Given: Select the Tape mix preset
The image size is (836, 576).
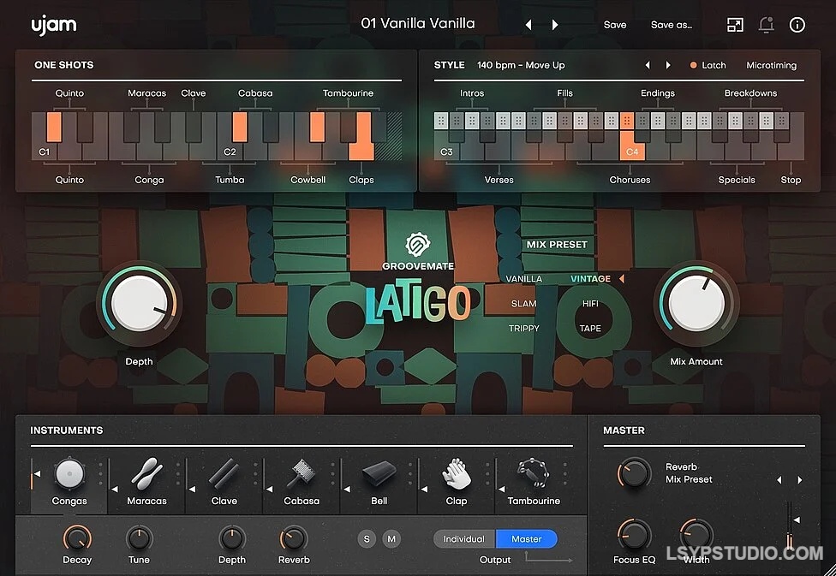Looking at the screenshot, I should pos(589,328).
